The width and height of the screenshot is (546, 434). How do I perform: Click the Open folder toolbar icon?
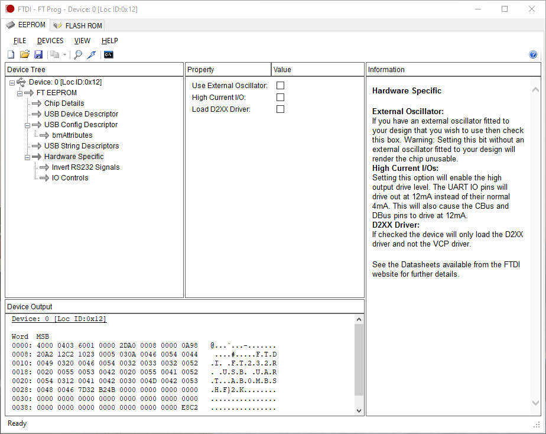click(x=24, y=54)
